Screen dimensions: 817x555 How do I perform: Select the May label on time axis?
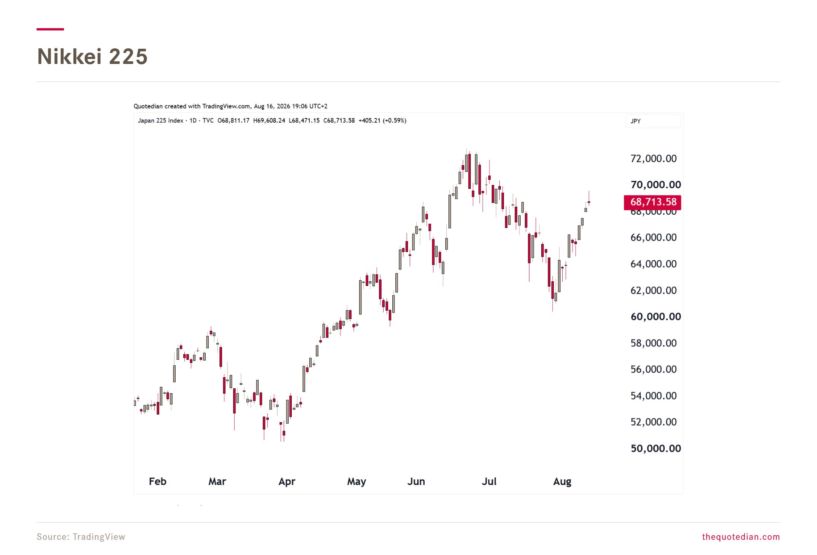pyautogui.click(x=357, y=482)
